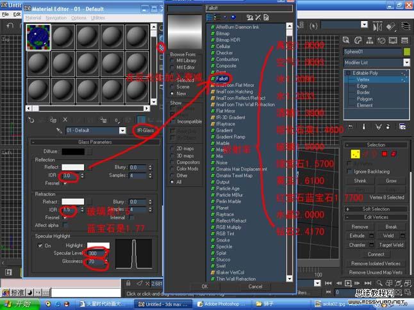Click the Glossiness value field

[96, 261]
